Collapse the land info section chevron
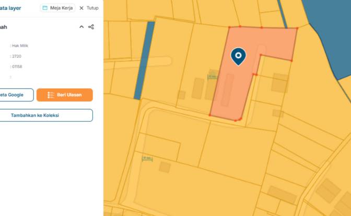Image resolution: width=351 pixels, height=216 pixels. coord(81,27)
